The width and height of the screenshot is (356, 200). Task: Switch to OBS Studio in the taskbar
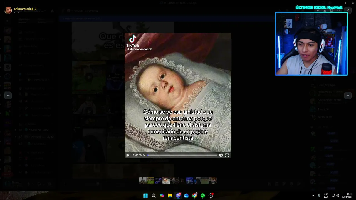click(211, 196)
